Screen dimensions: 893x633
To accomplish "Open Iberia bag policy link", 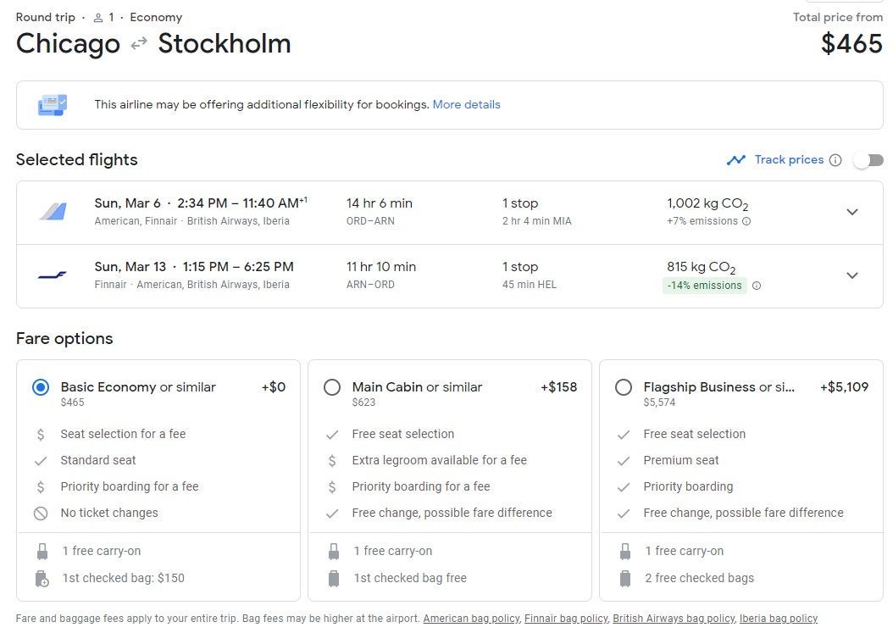I will tap(778, 619).
